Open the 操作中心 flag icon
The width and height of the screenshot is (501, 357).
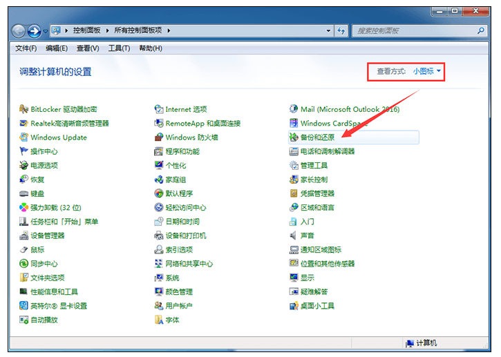(23, 151)
